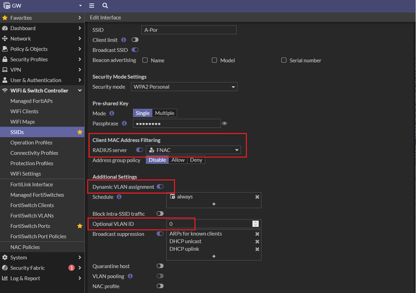The width and height of the screenshot is (416, 293).
Task: Open the hamburger menu icon in the top bar
Action: (91, 6)
